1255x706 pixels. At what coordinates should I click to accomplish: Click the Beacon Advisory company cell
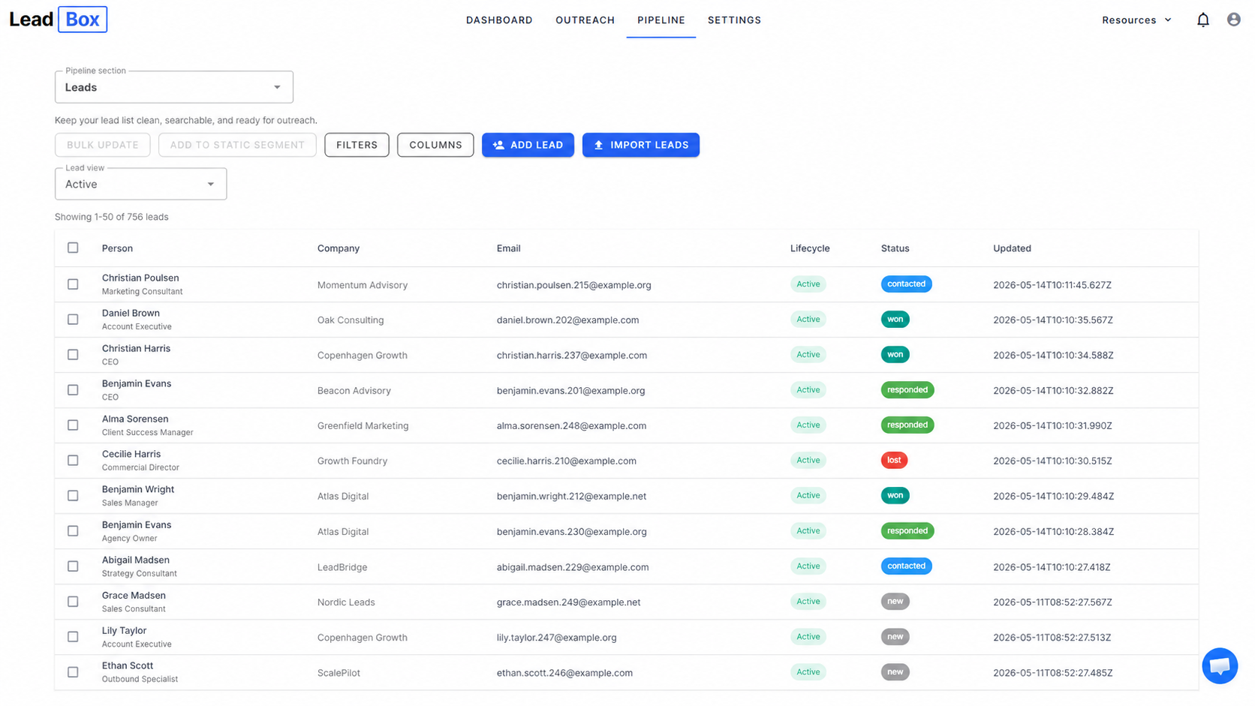(x=354, y=391)
